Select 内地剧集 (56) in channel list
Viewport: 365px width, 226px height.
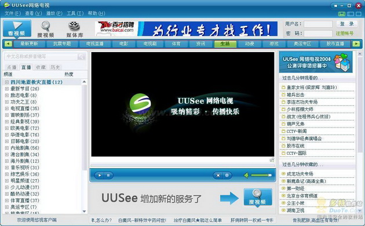pyautogui.click(x=25, y=148)
